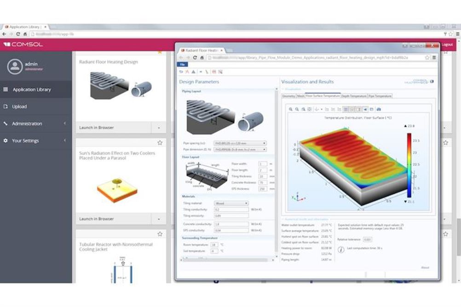Viewport: 461px width, 307px height.
Task: Click the COMSOL Multiphysics logo in results header
Action: click(419, 81)
